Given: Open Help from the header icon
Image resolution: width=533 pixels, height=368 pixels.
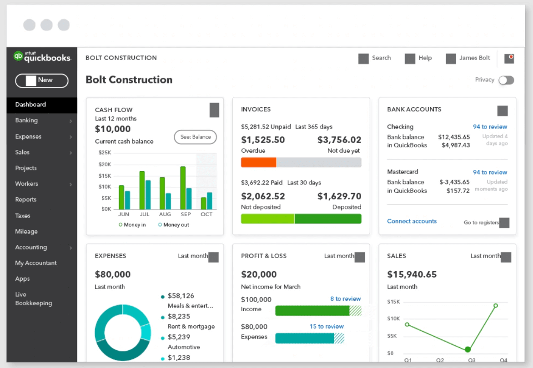Looking at the screenshot, I should [x=410, y=59].
